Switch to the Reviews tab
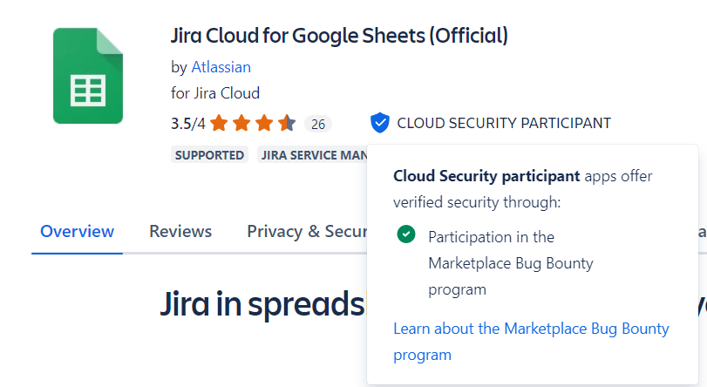 pyautogui.click(x=180, y=231)
